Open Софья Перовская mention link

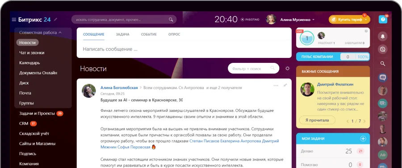click(134, 147)
